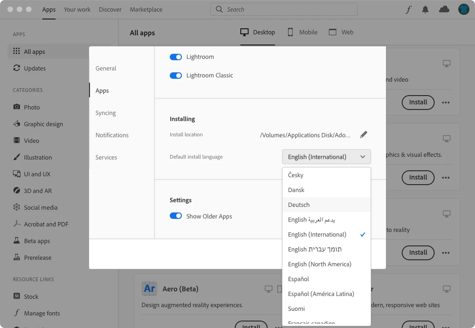Check cloud sync status icon
Image resolution: width=475 pixels, height=328 pixels.
pyautogui.click(x=444, y=9)
